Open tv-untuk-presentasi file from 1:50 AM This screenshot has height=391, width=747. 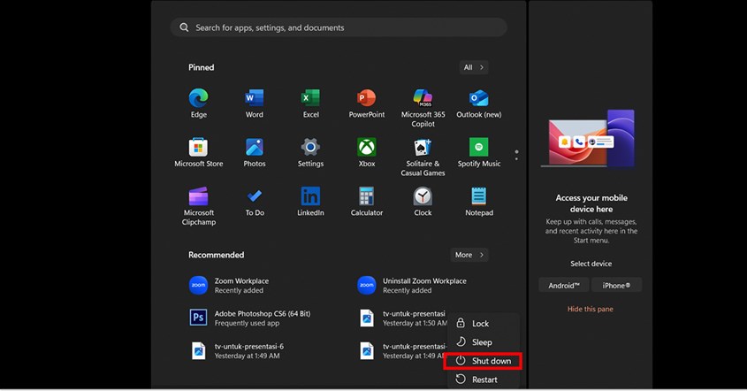click(x=402, y=318)
